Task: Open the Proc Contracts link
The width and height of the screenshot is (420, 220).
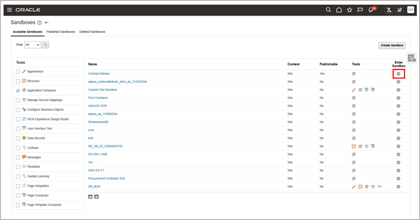Action: pyautogui.click(x=98, y=98)
